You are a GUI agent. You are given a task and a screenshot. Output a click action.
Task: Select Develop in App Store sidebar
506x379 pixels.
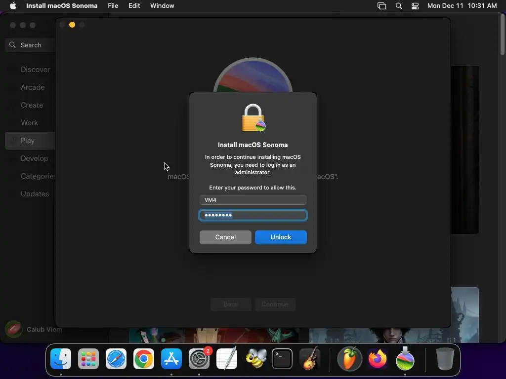[x=34, y=158]
